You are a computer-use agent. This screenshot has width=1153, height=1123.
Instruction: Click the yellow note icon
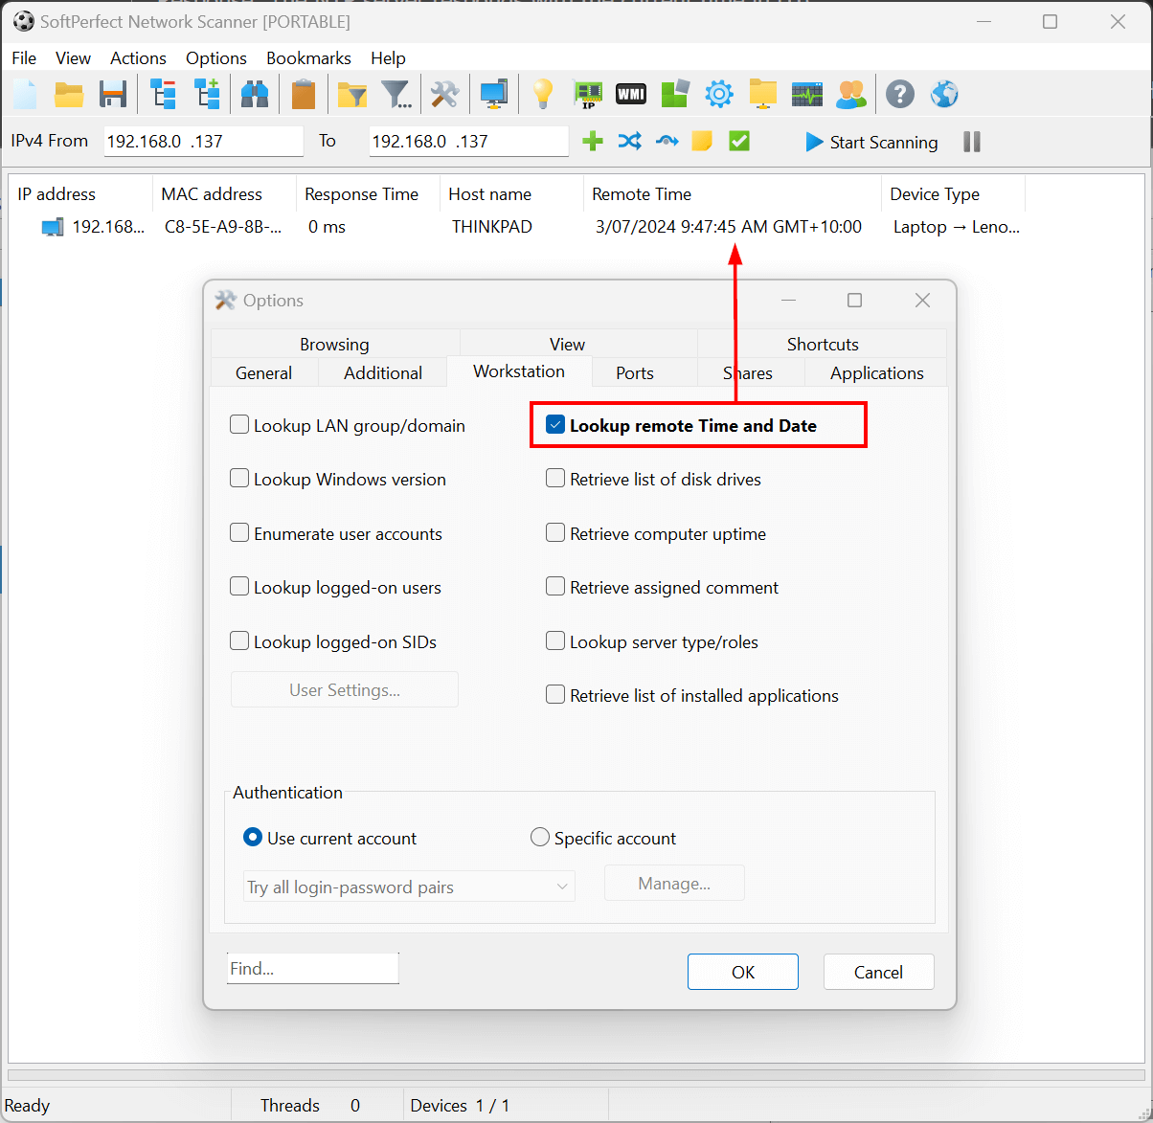[702, 142]
